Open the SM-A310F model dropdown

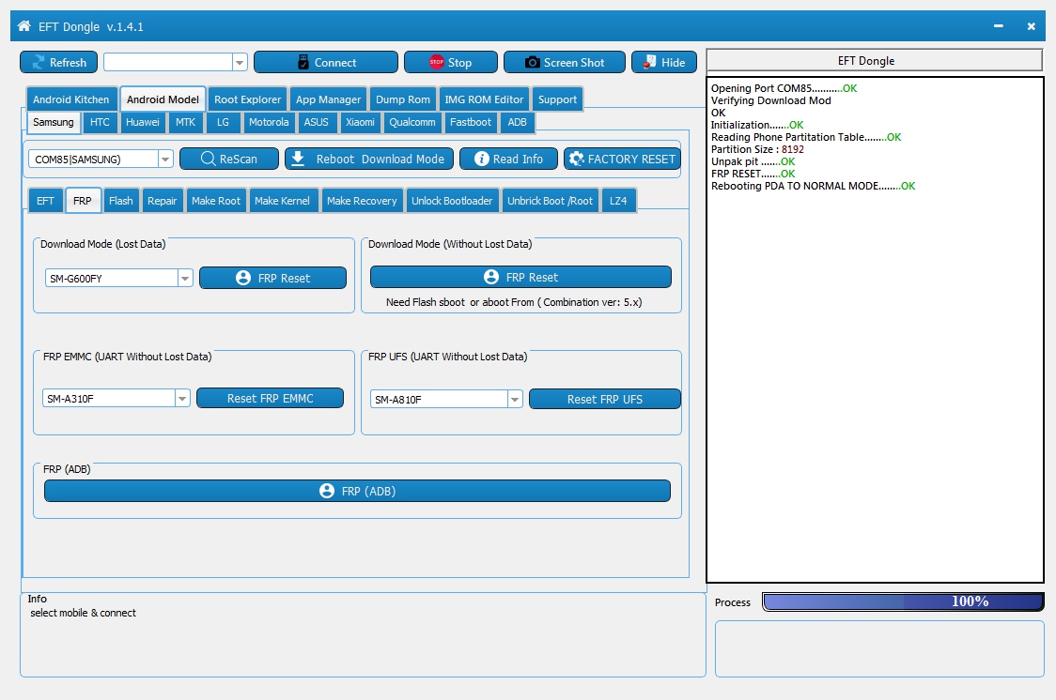[x=182, y=398]
